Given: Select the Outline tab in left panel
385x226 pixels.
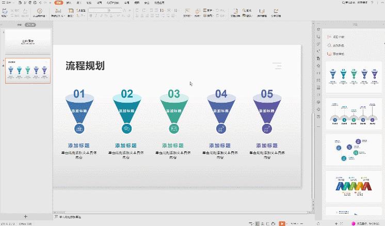Looking at the screenshot, I should [20, 25].
